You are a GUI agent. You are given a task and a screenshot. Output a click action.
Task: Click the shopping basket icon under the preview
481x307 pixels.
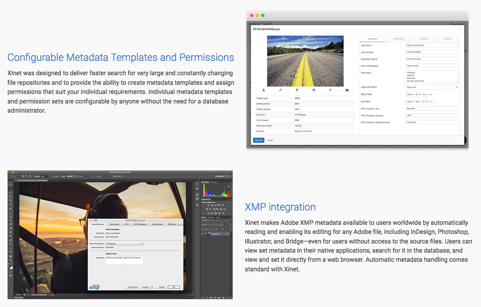(x=297, y=90)
